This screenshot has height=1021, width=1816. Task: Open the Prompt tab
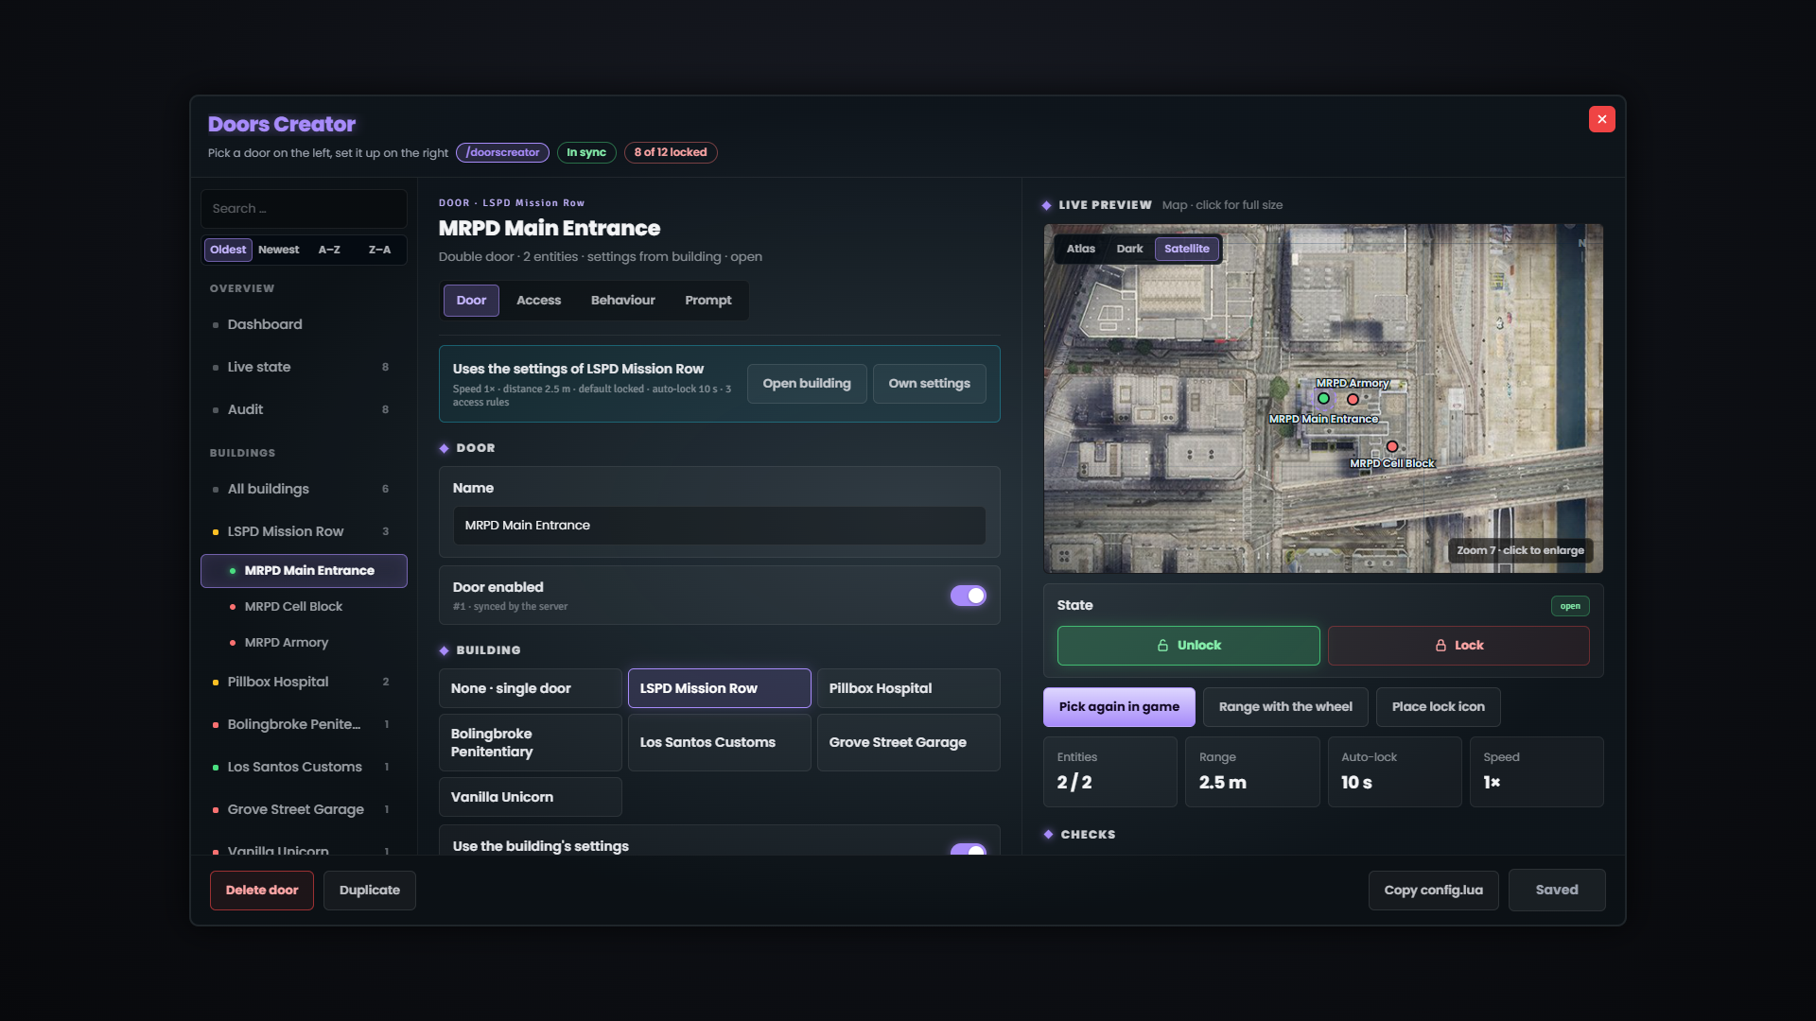707,301
